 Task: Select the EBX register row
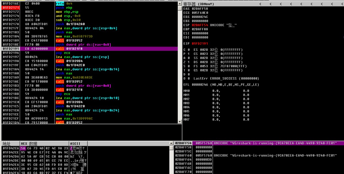tap(196, 21)
